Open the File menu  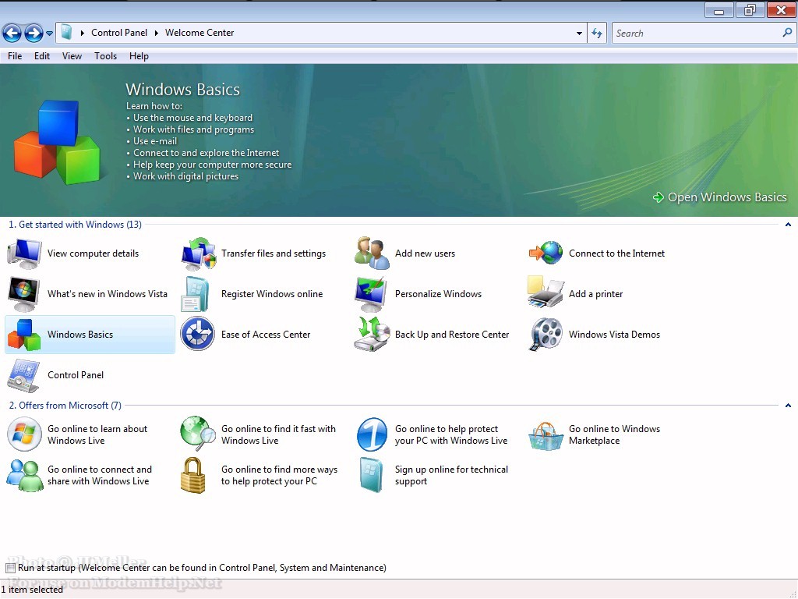tap(15, 56)
